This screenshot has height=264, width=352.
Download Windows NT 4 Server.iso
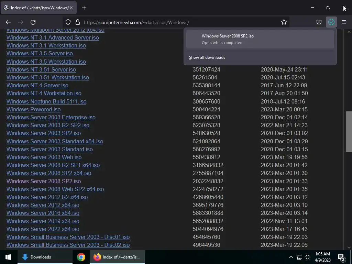[37, 85]
